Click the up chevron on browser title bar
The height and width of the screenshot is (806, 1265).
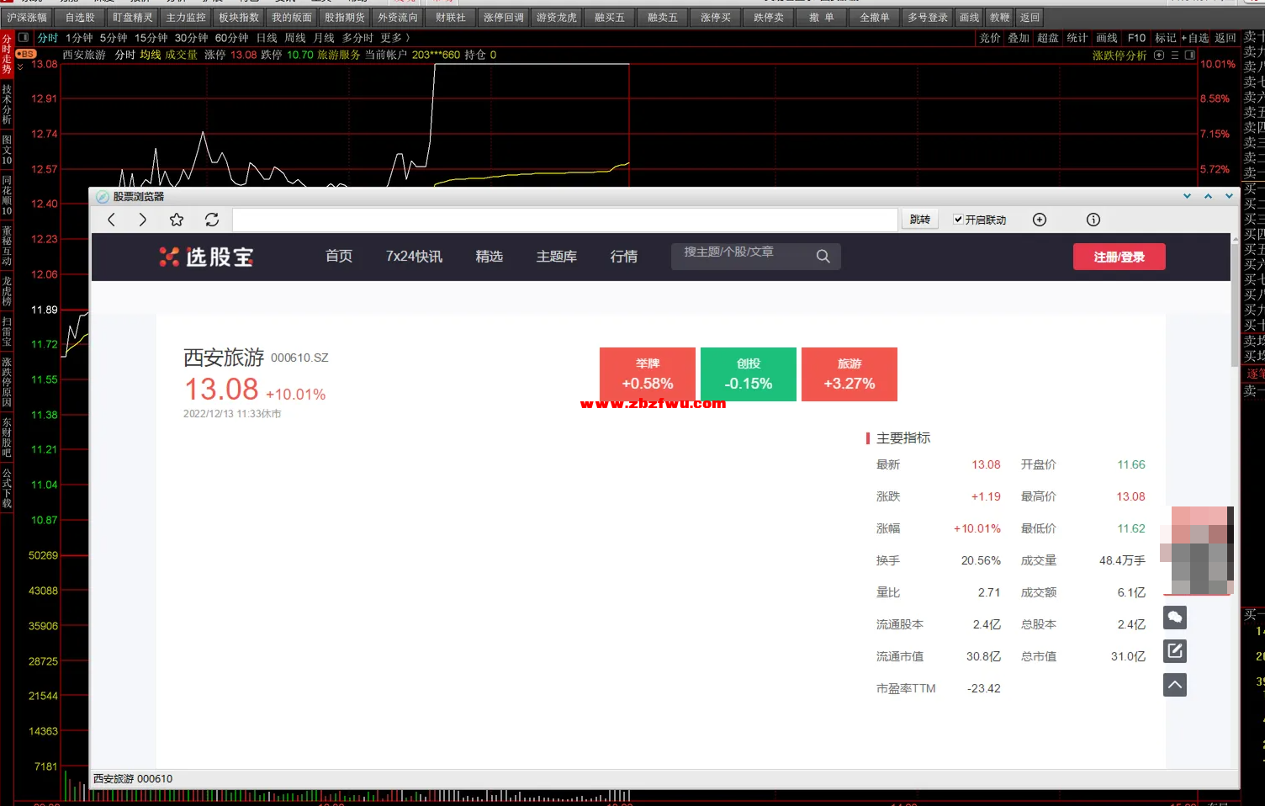click(1208, 196)
